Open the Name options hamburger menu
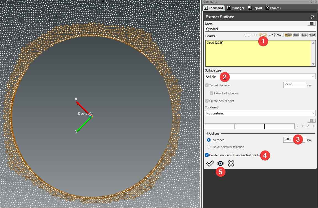 [x=311, y=24]
